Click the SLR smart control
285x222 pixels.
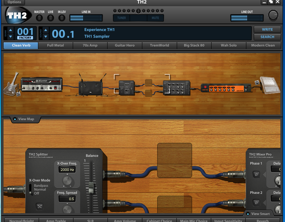[x=90, y=220]
